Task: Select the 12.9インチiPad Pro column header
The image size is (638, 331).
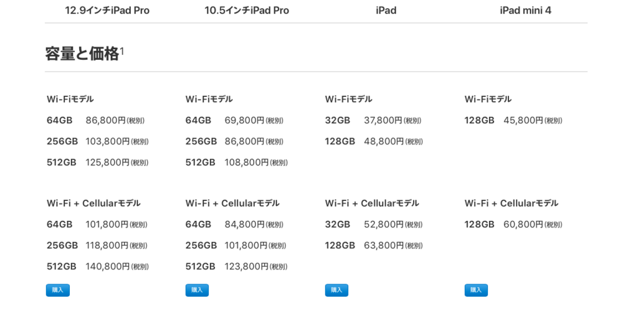Action: [107, 11]
